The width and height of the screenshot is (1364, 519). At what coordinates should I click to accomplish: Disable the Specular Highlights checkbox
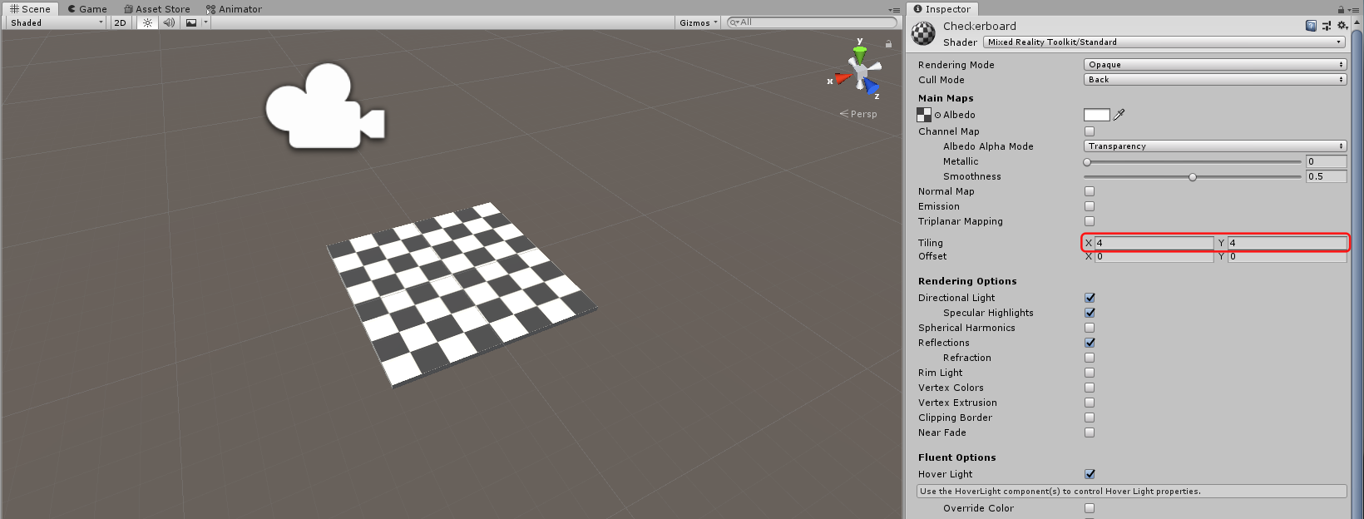[1090, 313]
